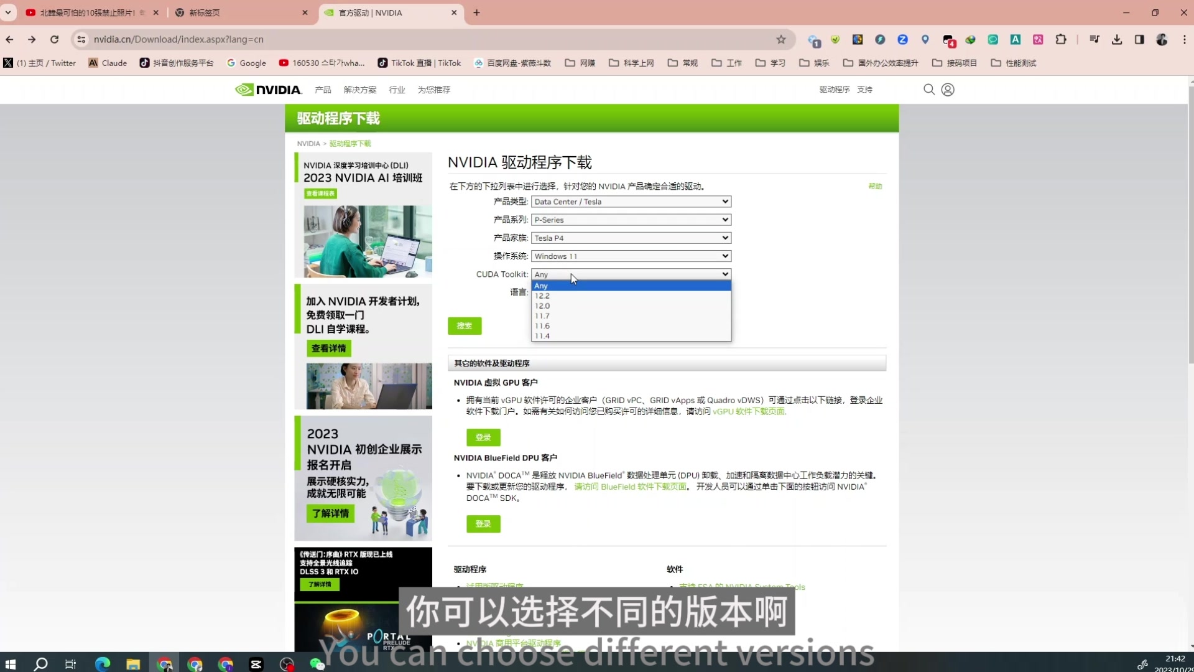Open the user account icon

(948, 90)
